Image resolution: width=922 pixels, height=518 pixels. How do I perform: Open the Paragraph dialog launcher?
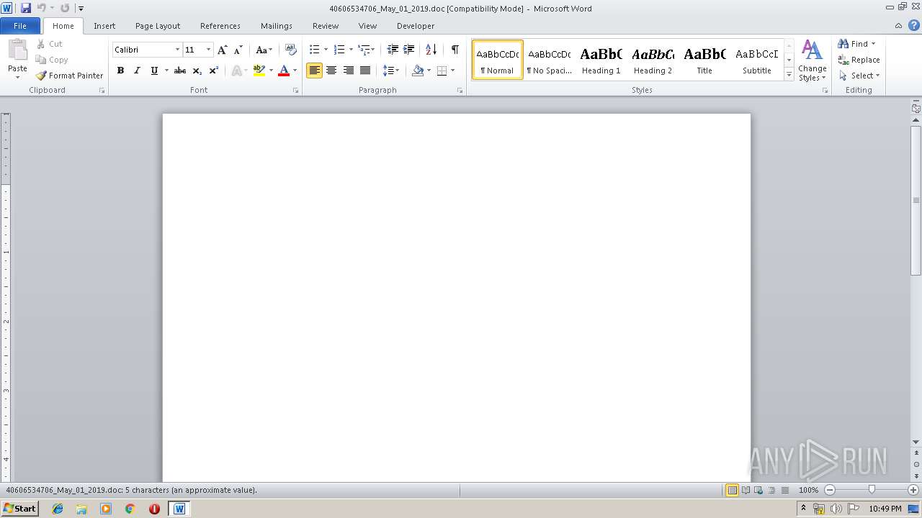[460, 91]
